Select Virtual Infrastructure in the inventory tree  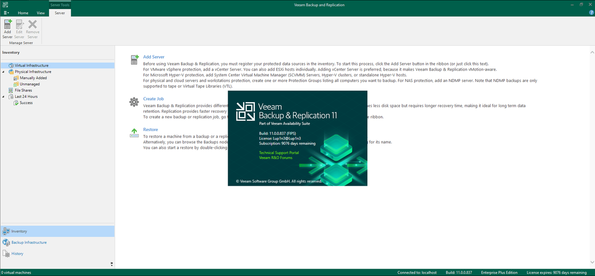[58, 65]
